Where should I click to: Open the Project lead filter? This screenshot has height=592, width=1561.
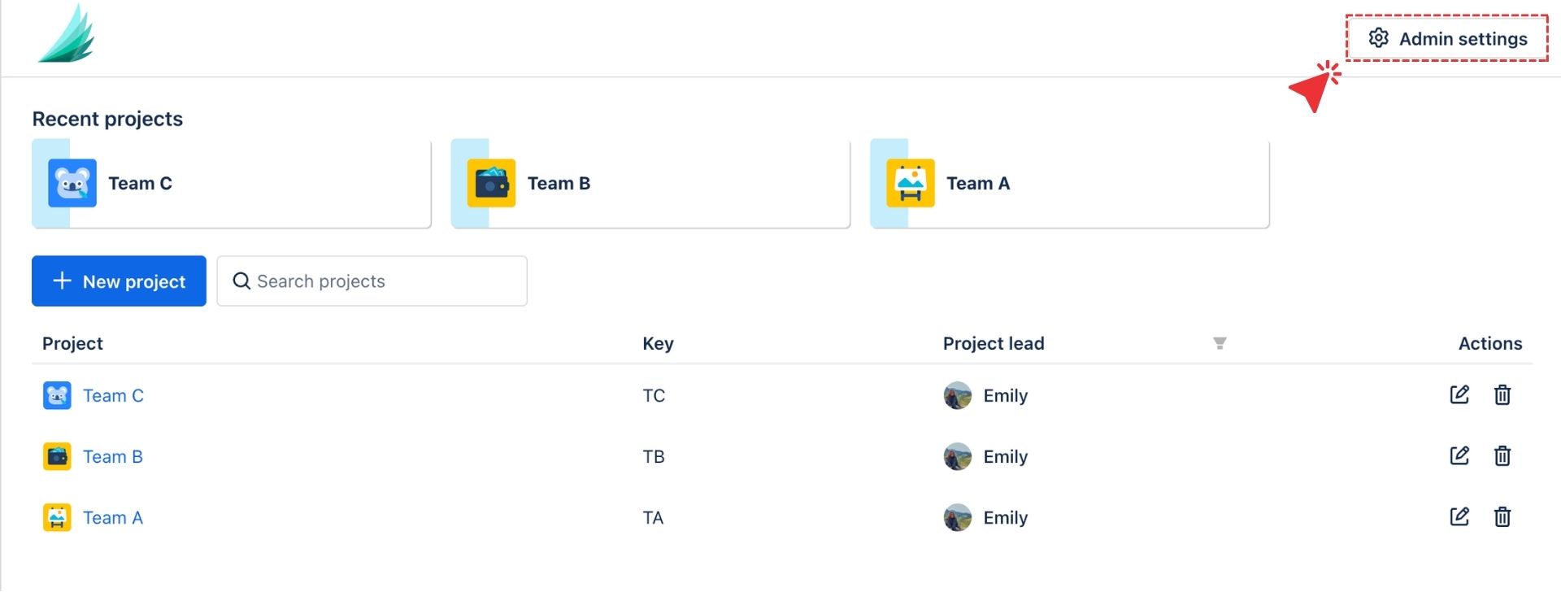point(1220,343)
